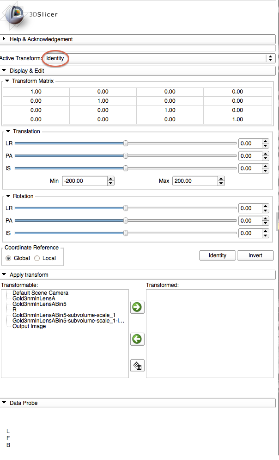Collapse the Data Probe section
The image size is (279, 460).
point(5,403)
